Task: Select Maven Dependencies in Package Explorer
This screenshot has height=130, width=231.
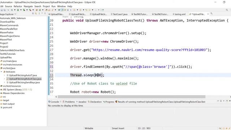Action: (x=13, y=93)
